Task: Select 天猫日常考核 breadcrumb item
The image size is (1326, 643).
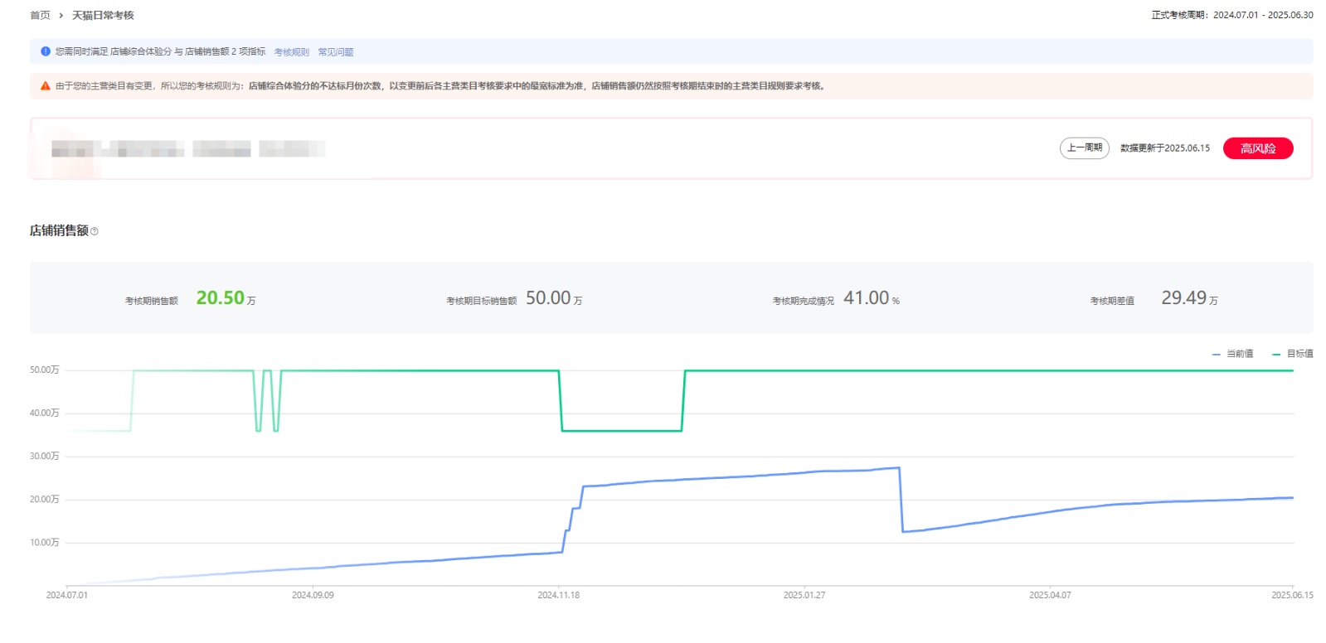Action: (103, 16)
